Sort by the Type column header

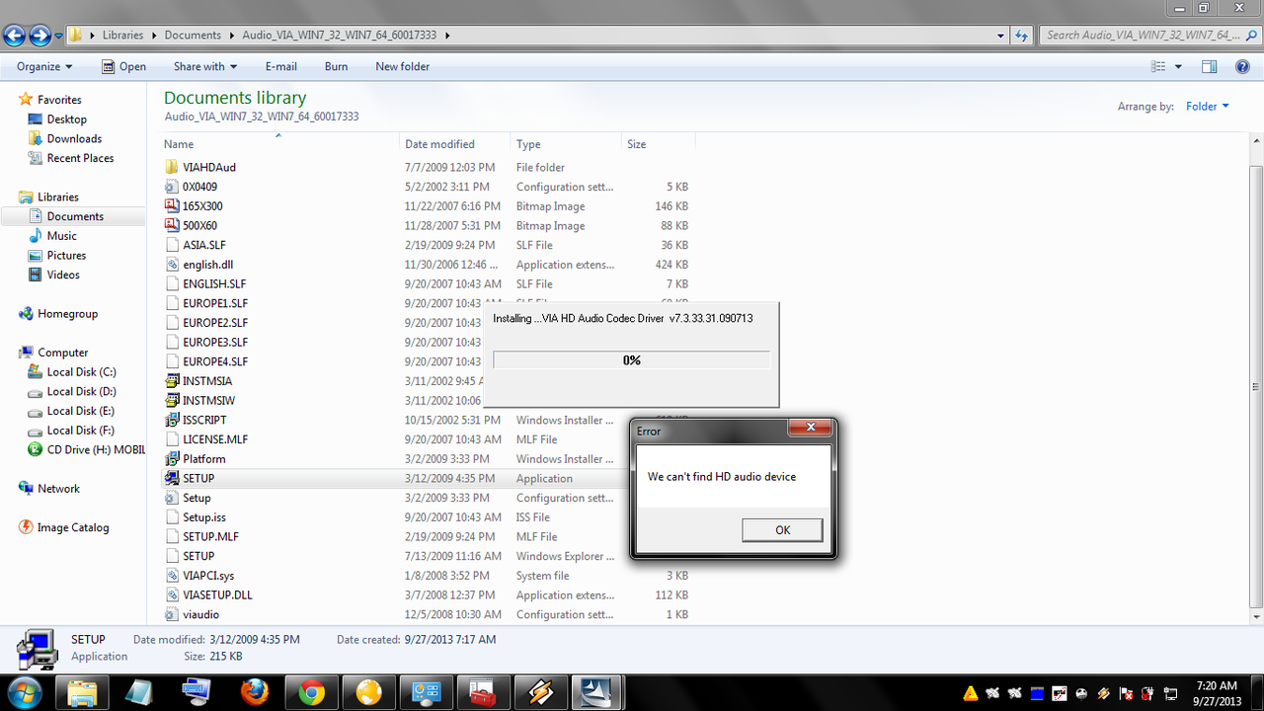click(x=566, y=143)
